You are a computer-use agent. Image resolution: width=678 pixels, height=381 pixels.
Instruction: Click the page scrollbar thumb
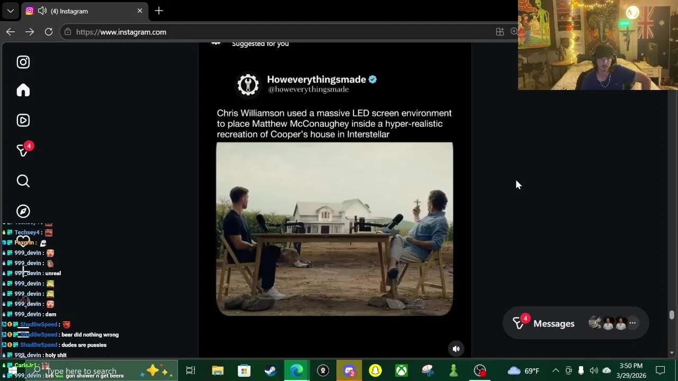coord(672,315)
